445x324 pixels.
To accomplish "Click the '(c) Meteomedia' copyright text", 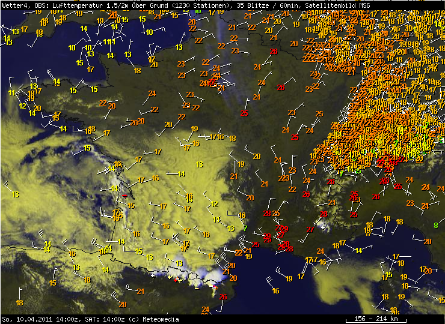I will [x=153, y=319].
